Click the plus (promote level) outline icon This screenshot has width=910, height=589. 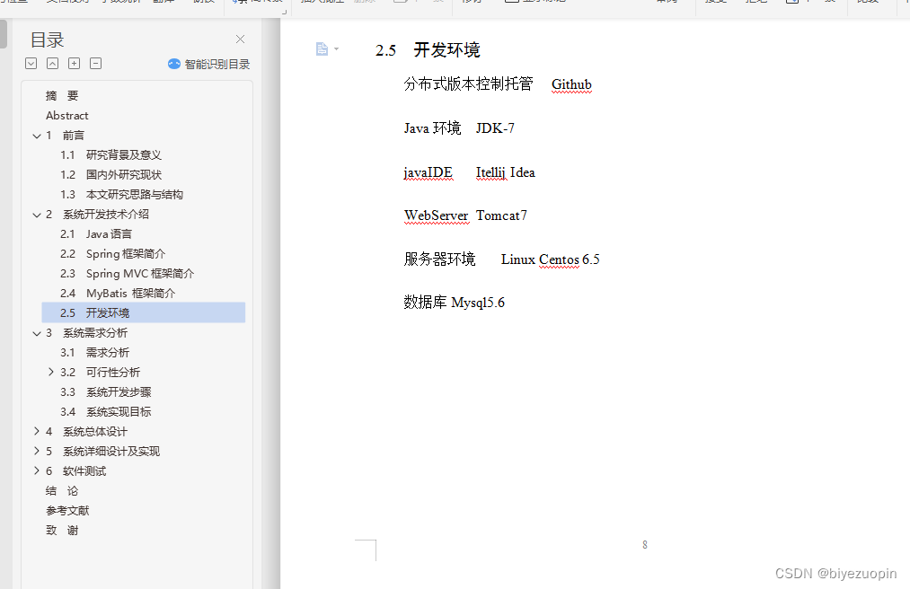pos(75,64)
